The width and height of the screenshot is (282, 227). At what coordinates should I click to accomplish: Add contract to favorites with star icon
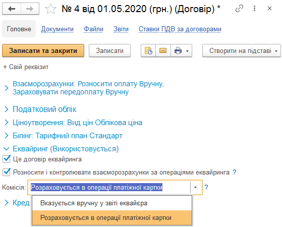click(x=50, y=9)
